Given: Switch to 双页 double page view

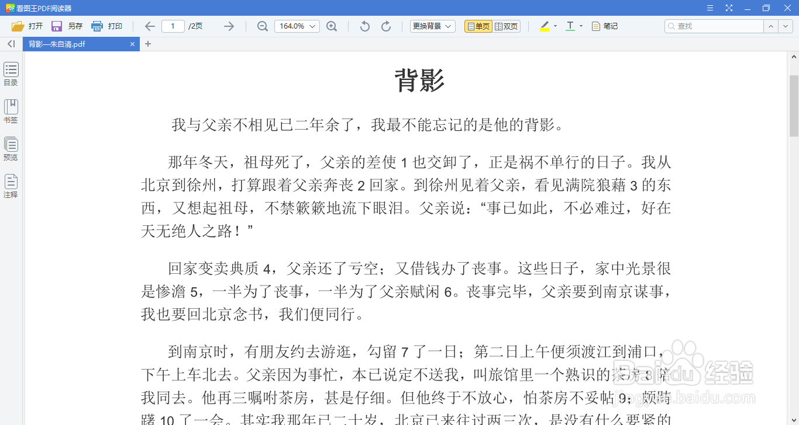Looking at the screenshot, I should tap(506, 26).
